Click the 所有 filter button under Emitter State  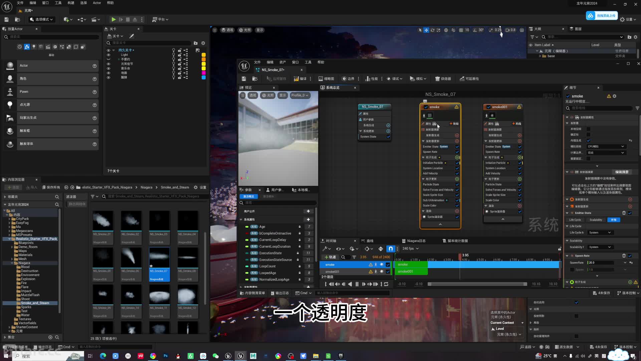pyautogui.click(x=614, y=220)
